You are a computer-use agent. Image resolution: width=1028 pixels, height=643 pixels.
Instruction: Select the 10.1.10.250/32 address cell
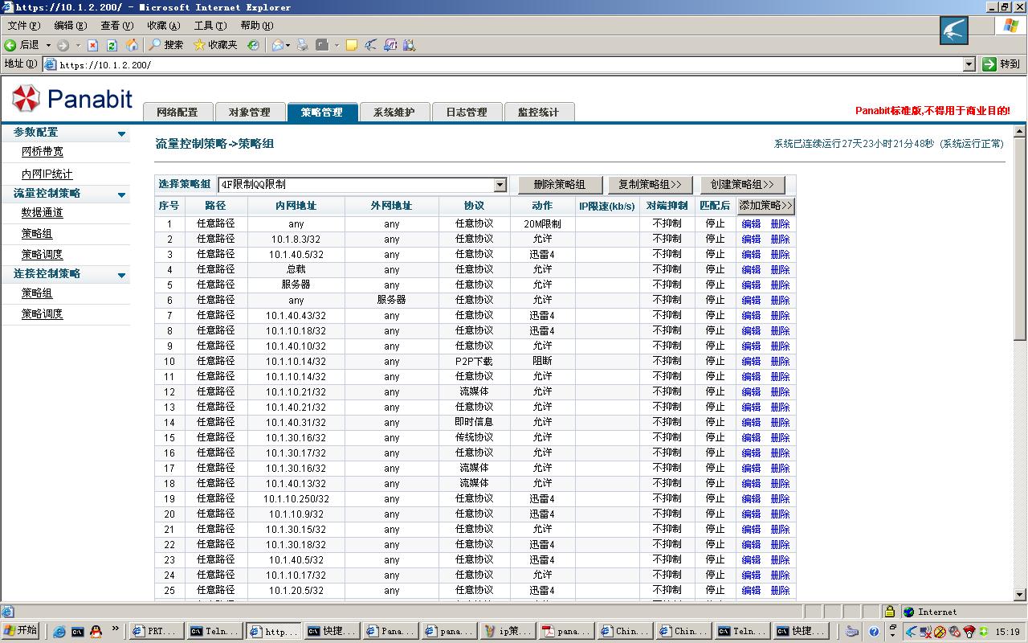(x=296, y=499)
